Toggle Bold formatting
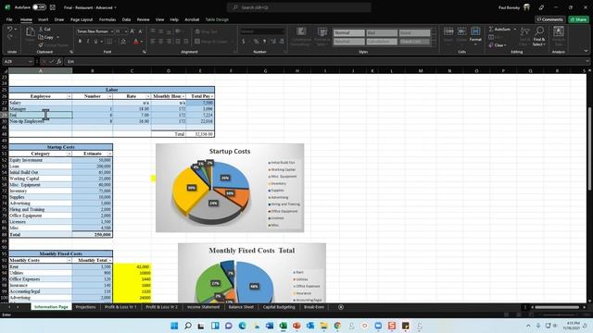Screen dimensions: 593x333 [80, 41]
